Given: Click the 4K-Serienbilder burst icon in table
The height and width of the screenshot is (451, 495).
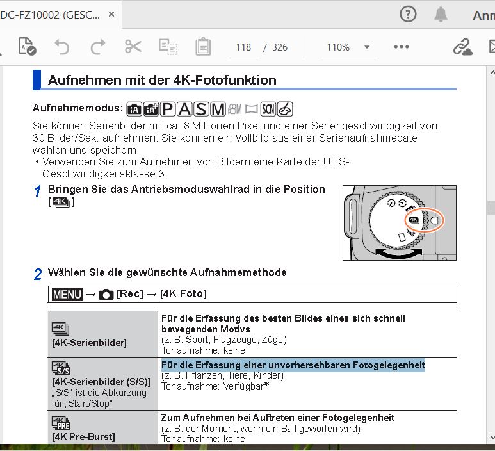Looking at the screenshot, I should (x=60, y=329).
